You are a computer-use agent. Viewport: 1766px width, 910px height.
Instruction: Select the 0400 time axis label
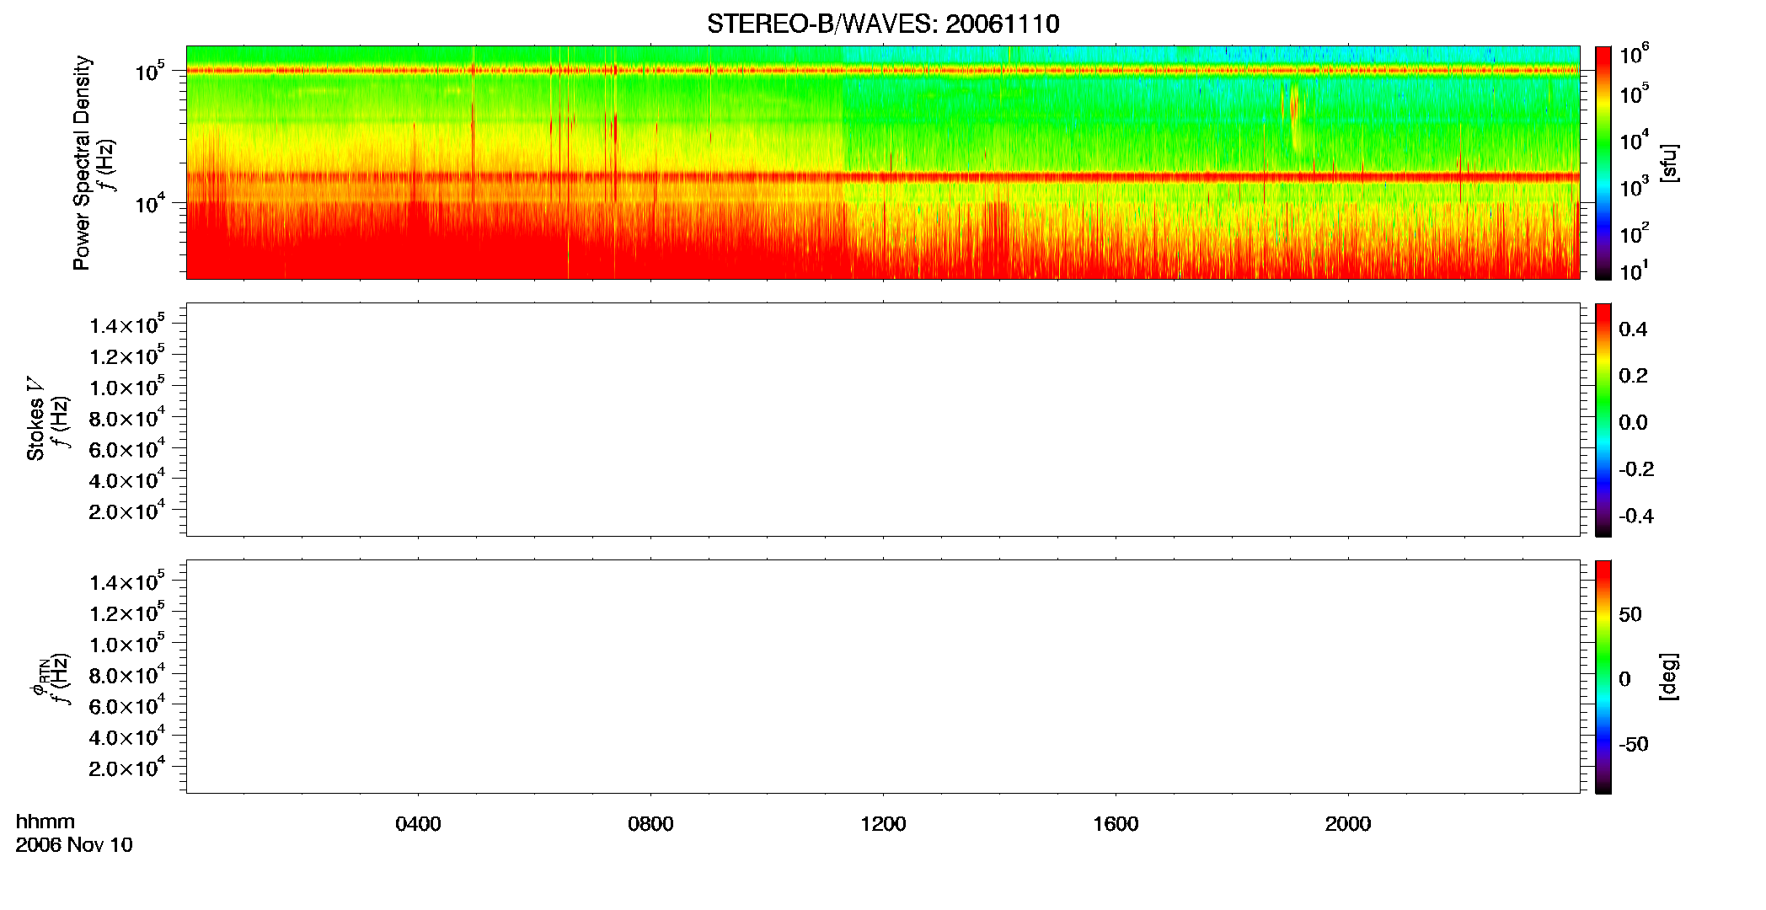(x=418, y=824)
